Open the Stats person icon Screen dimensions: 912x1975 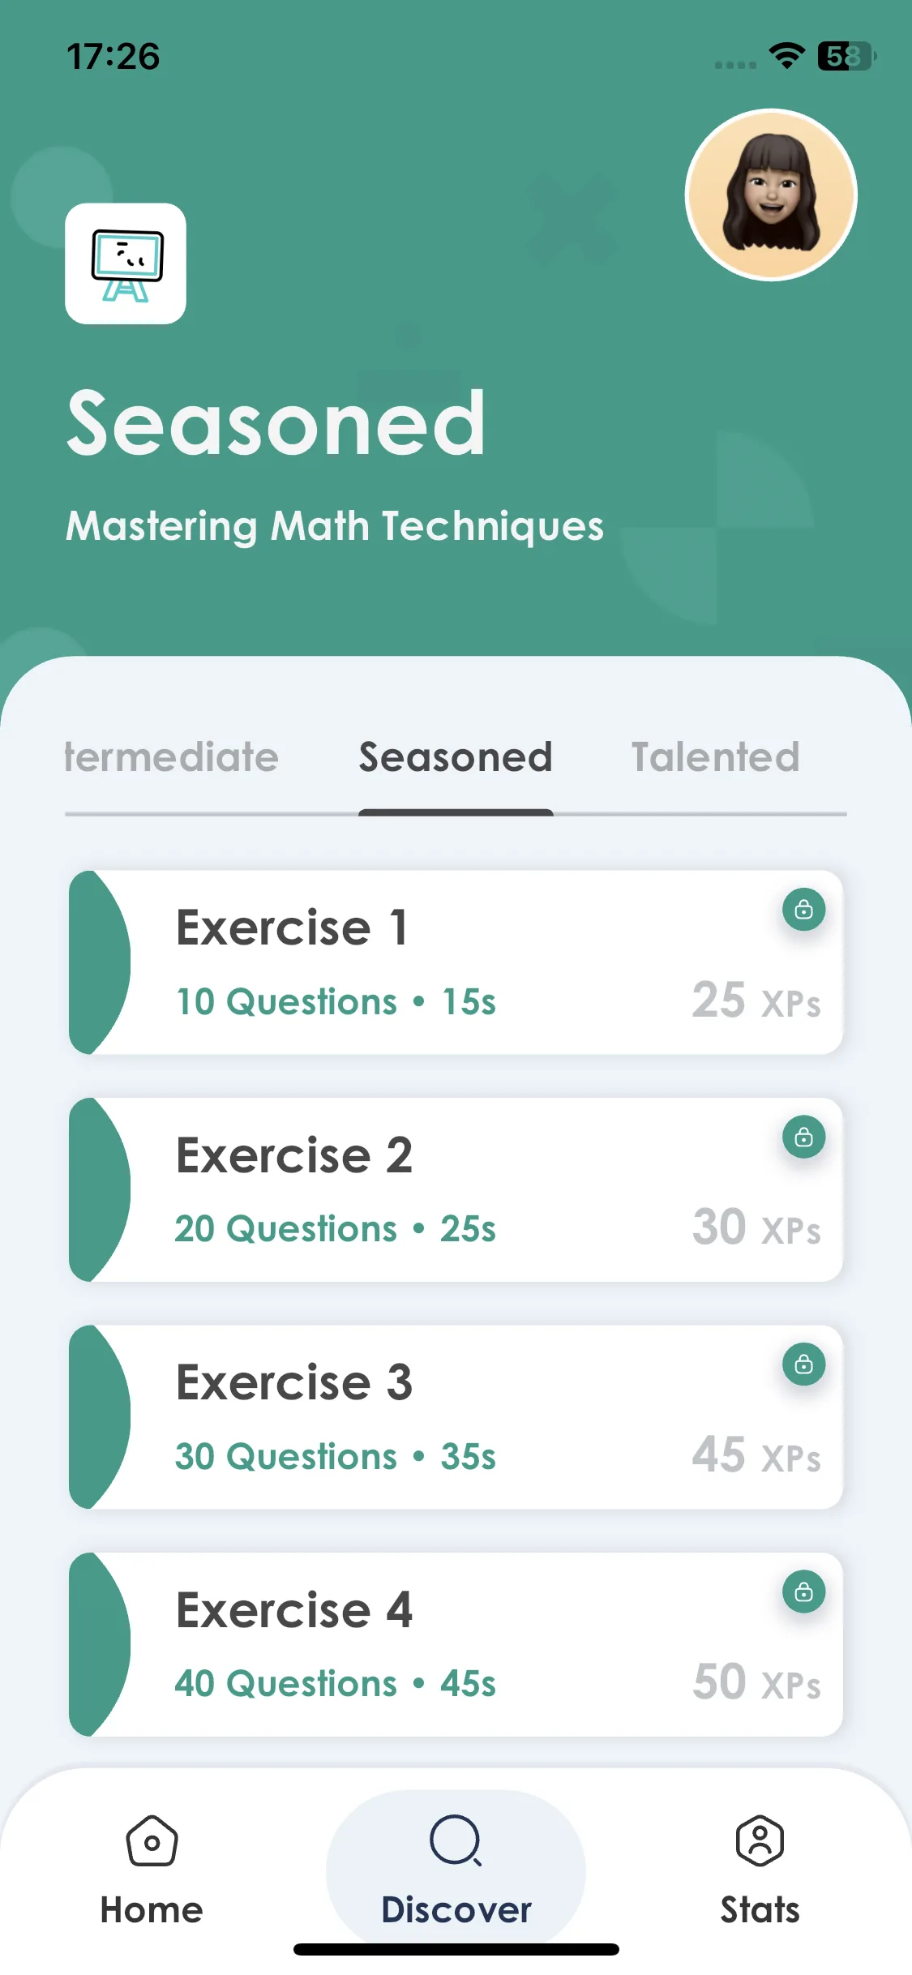(760, 1840)
